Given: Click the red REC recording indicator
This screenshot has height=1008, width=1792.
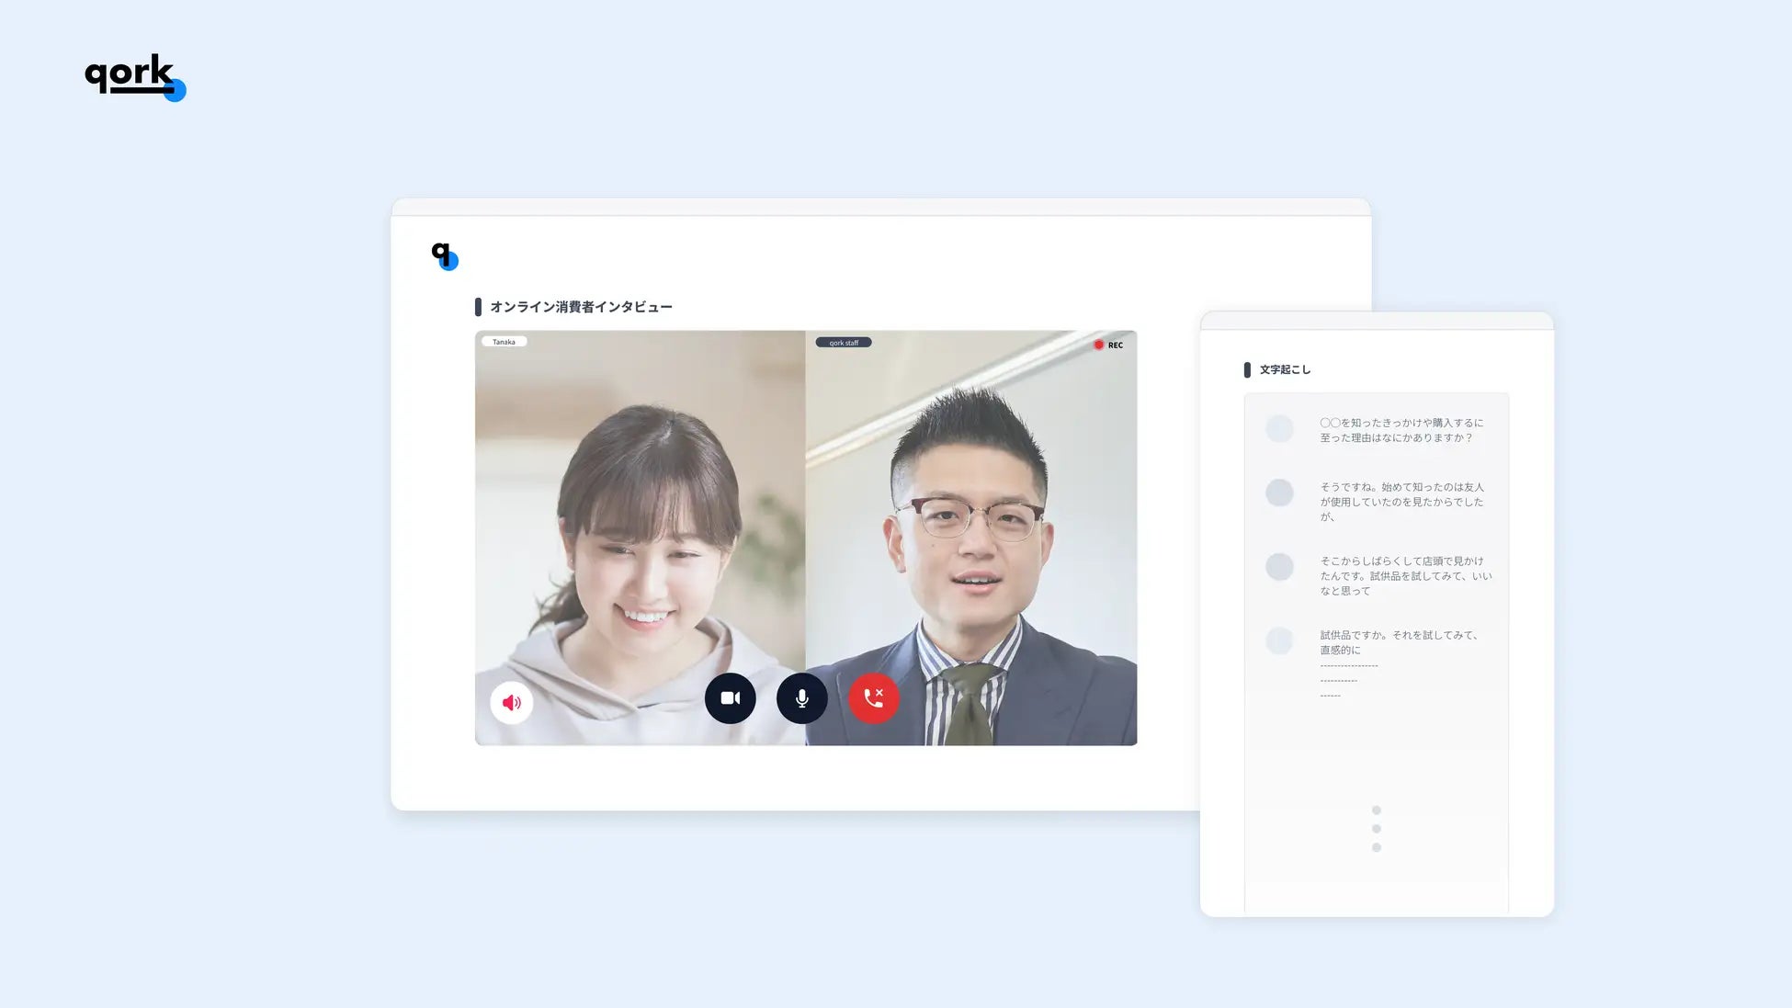Looking at the screenshot, I should (1107, 345).
